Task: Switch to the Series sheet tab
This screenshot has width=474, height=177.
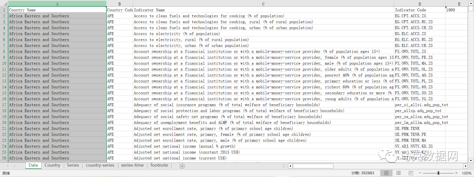Action: [x=73, y=165]
